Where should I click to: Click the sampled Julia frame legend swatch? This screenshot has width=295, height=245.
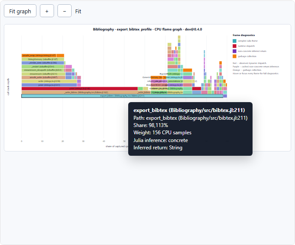(x=235, y=41)
